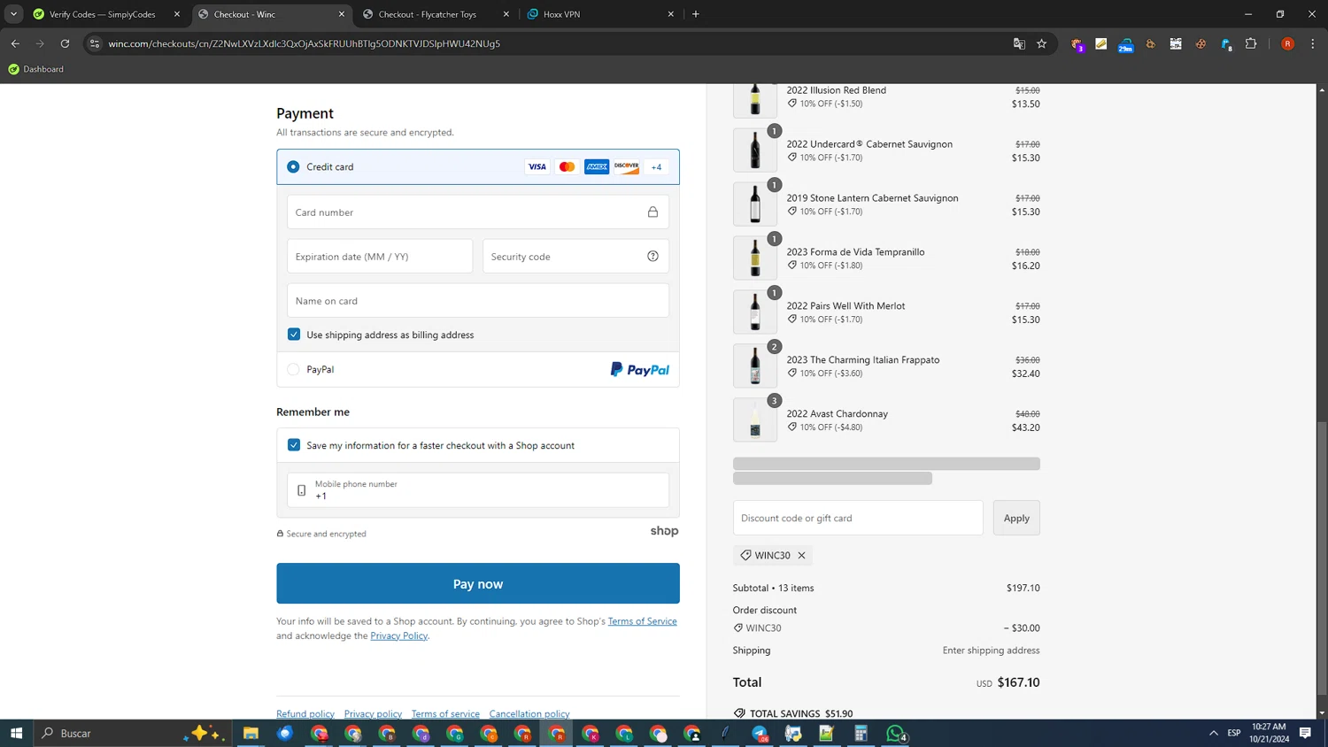
Task: Click the ESP language indicator
Action: [x=1234, y=733]
